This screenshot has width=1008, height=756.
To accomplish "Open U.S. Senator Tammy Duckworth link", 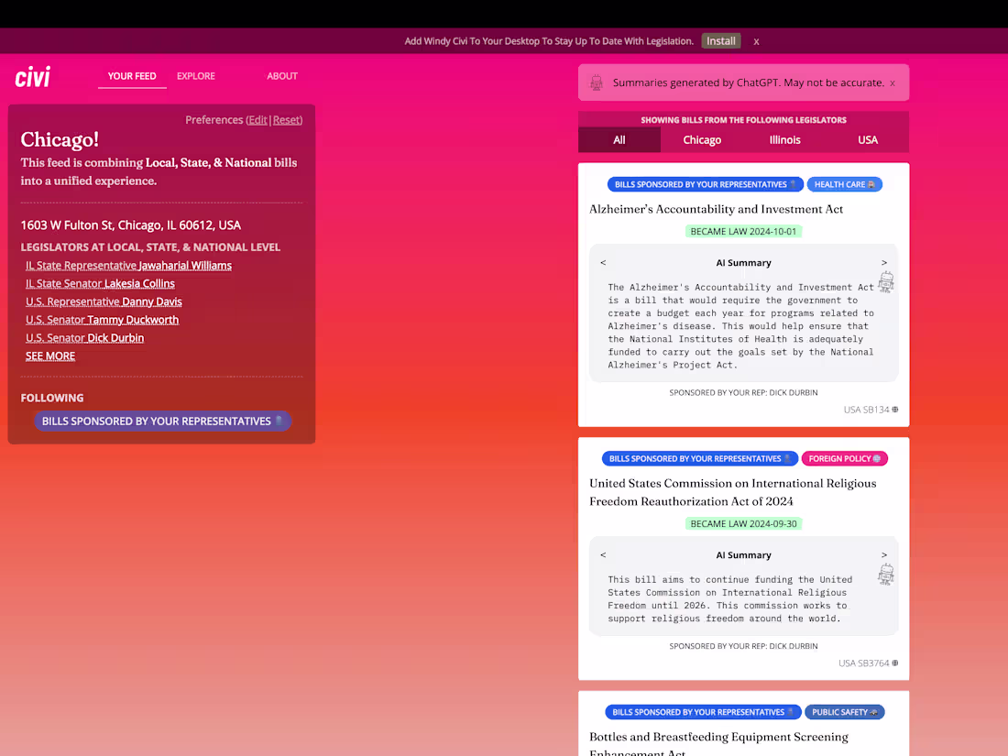I will point(103,320).
